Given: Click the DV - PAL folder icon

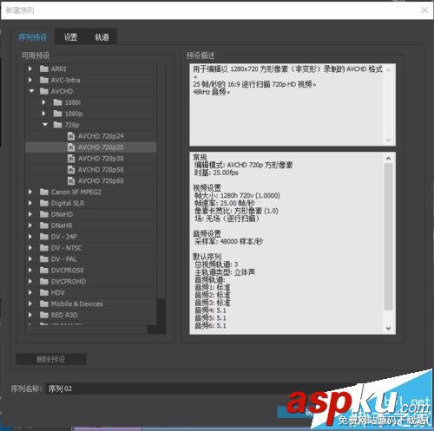Looking at the screenshot, I should tap(44, 259).
